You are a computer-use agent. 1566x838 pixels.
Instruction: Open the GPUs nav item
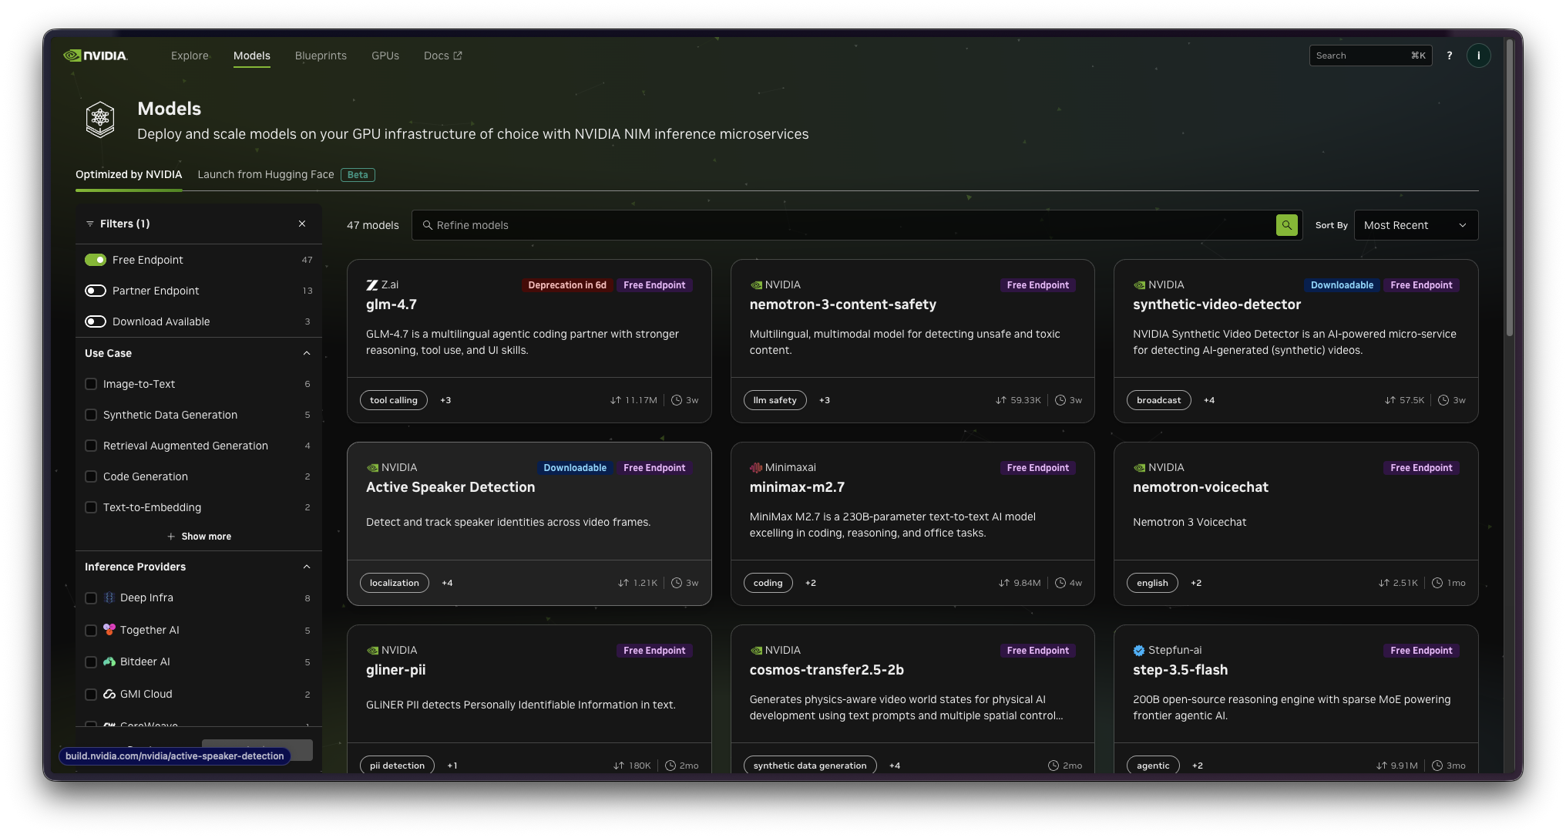pos(385,56)
